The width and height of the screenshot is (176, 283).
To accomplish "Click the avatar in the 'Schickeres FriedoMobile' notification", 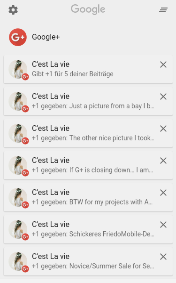I will point(18,229).
